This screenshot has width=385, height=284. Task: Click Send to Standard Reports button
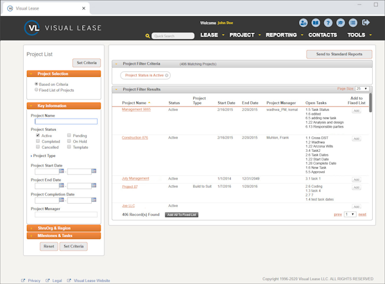[339, 54]
